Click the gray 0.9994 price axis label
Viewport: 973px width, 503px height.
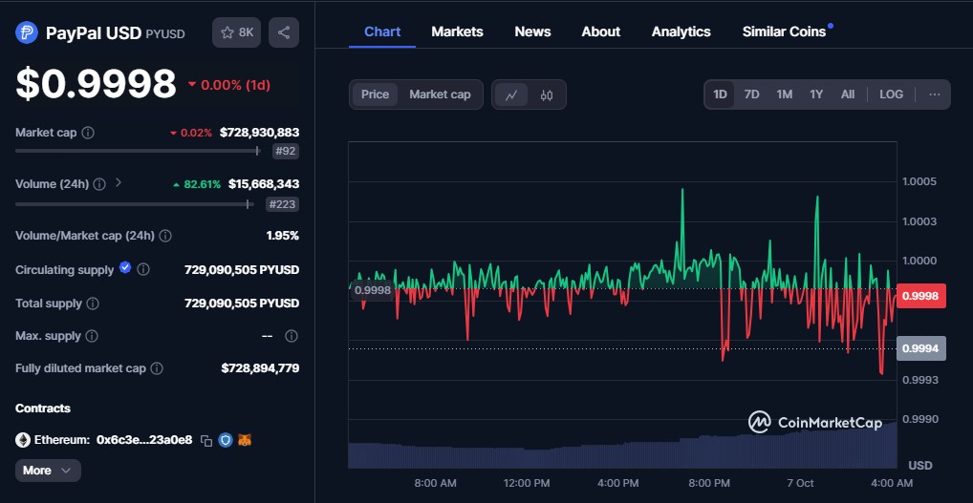pyautogui.click(x=920, y=348)
